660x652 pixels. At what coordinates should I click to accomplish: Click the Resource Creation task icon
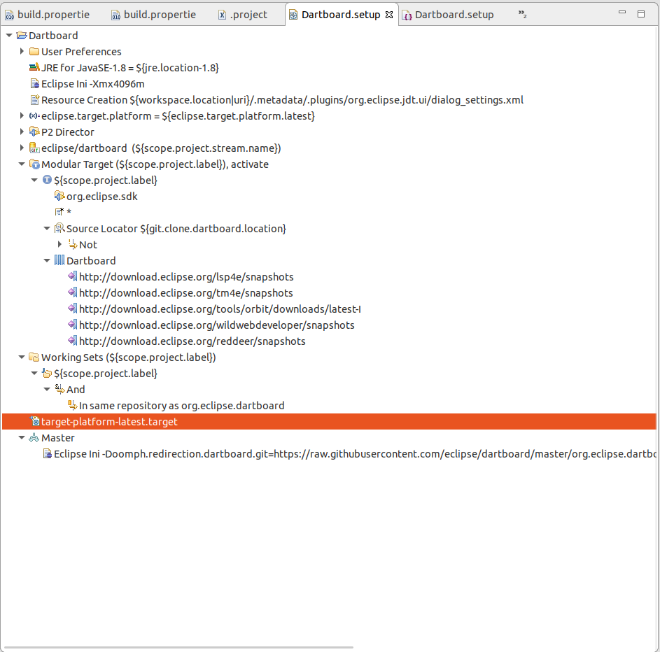pyautogui.click(x=34, y=100)
